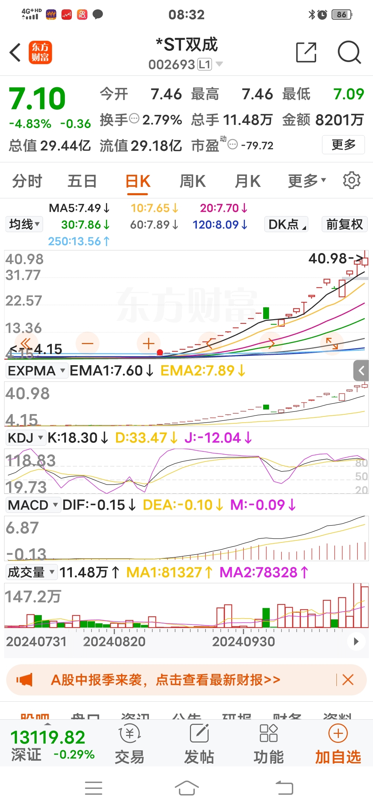Switch to 月K tab

coord(247,181)
